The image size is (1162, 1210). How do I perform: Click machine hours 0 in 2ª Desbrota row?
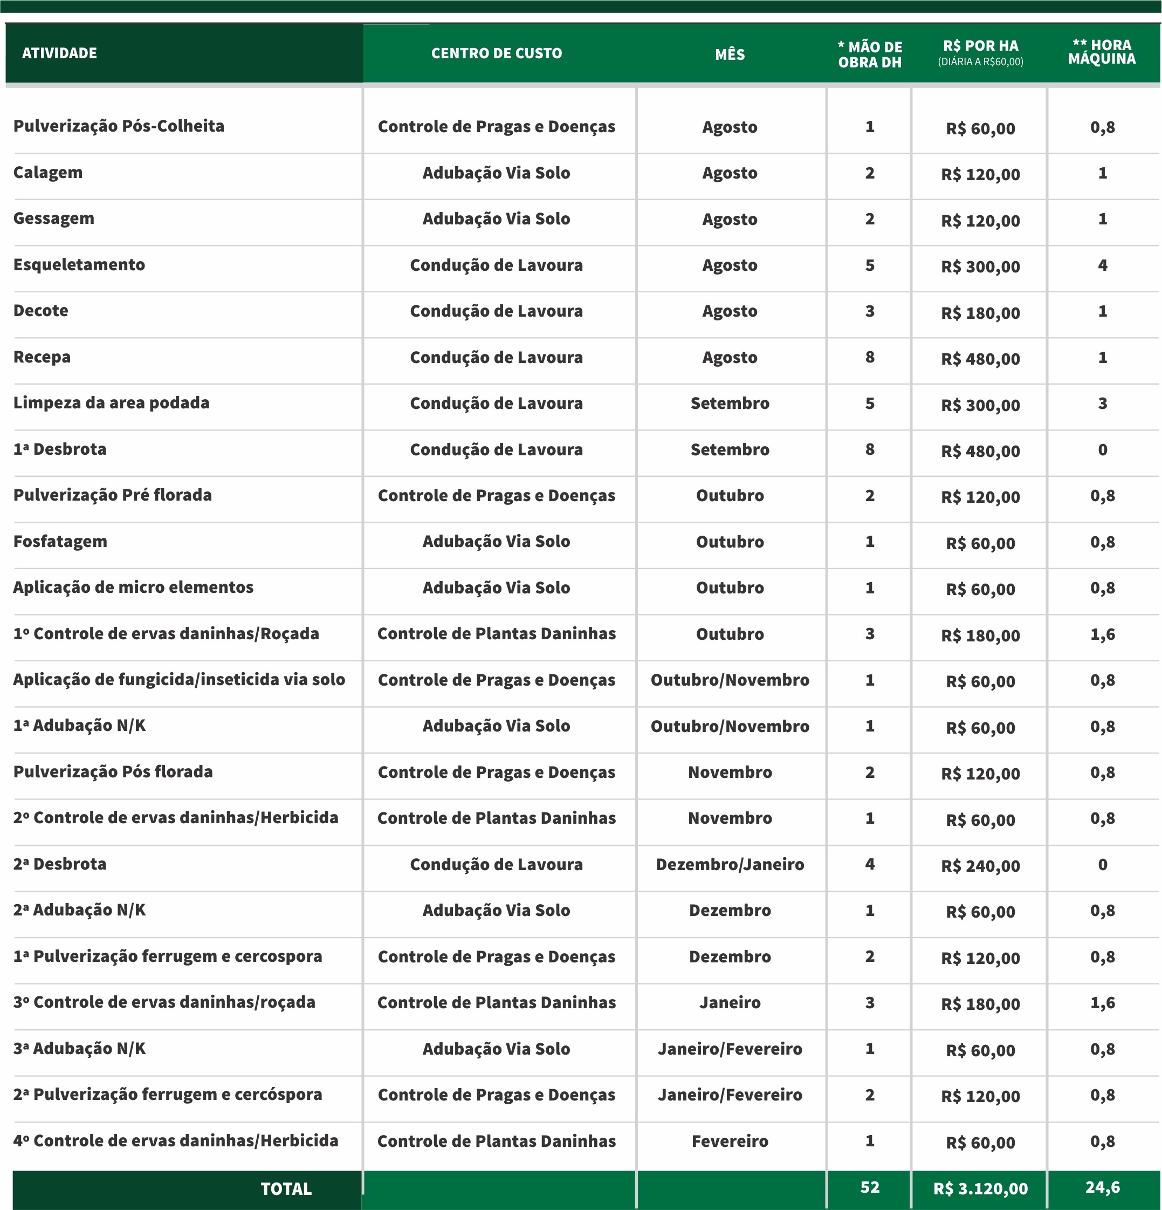1102,865
